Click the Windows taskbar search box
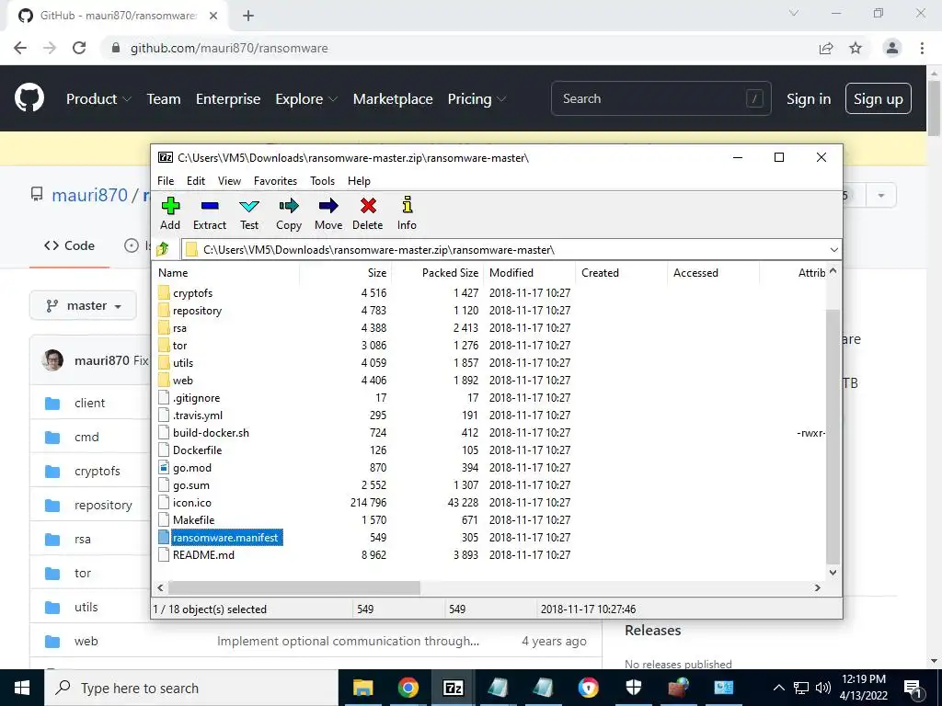This screenshot has width=942, height=706. pos(191,688)
